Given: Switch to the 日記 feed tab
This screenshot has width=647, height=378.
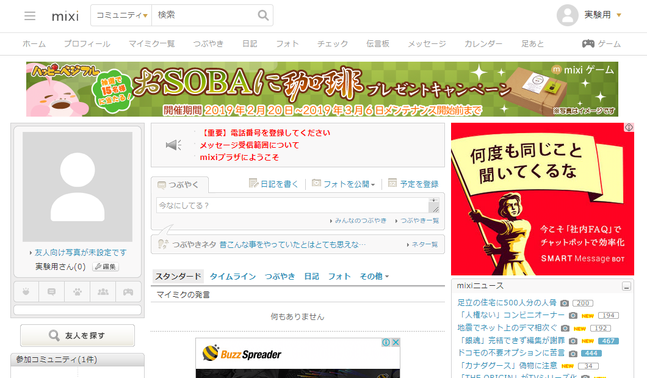Looking at the screenshot, I should coord(311,276).
